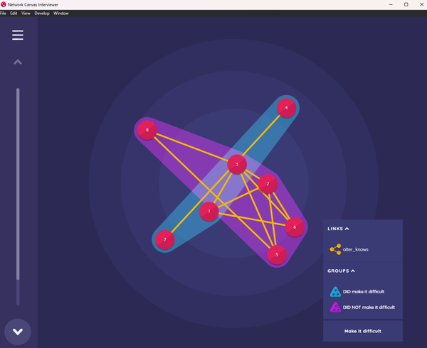Viewport: 427px width, 348px height.
Task: Open the File menu
Action: pos(4,13)
